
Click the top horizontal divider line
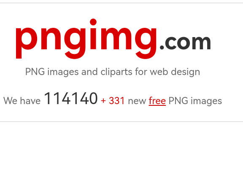point(121,3)
